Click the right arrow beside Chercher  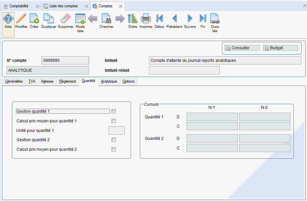pyautogui.click(x=120, y=19)
